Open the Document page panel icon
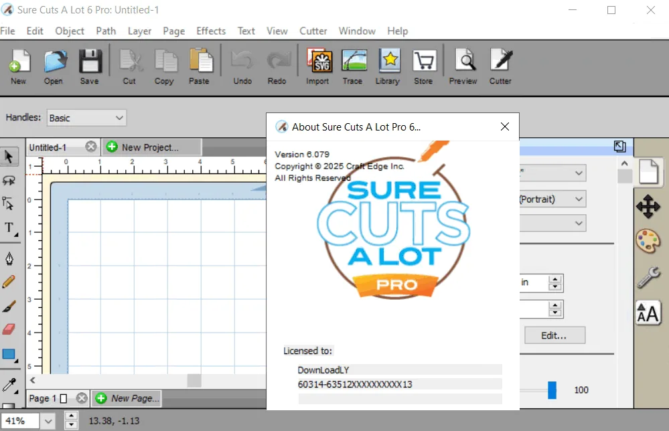Viewport: 669px width, 431px height. [x=648, y=172]
